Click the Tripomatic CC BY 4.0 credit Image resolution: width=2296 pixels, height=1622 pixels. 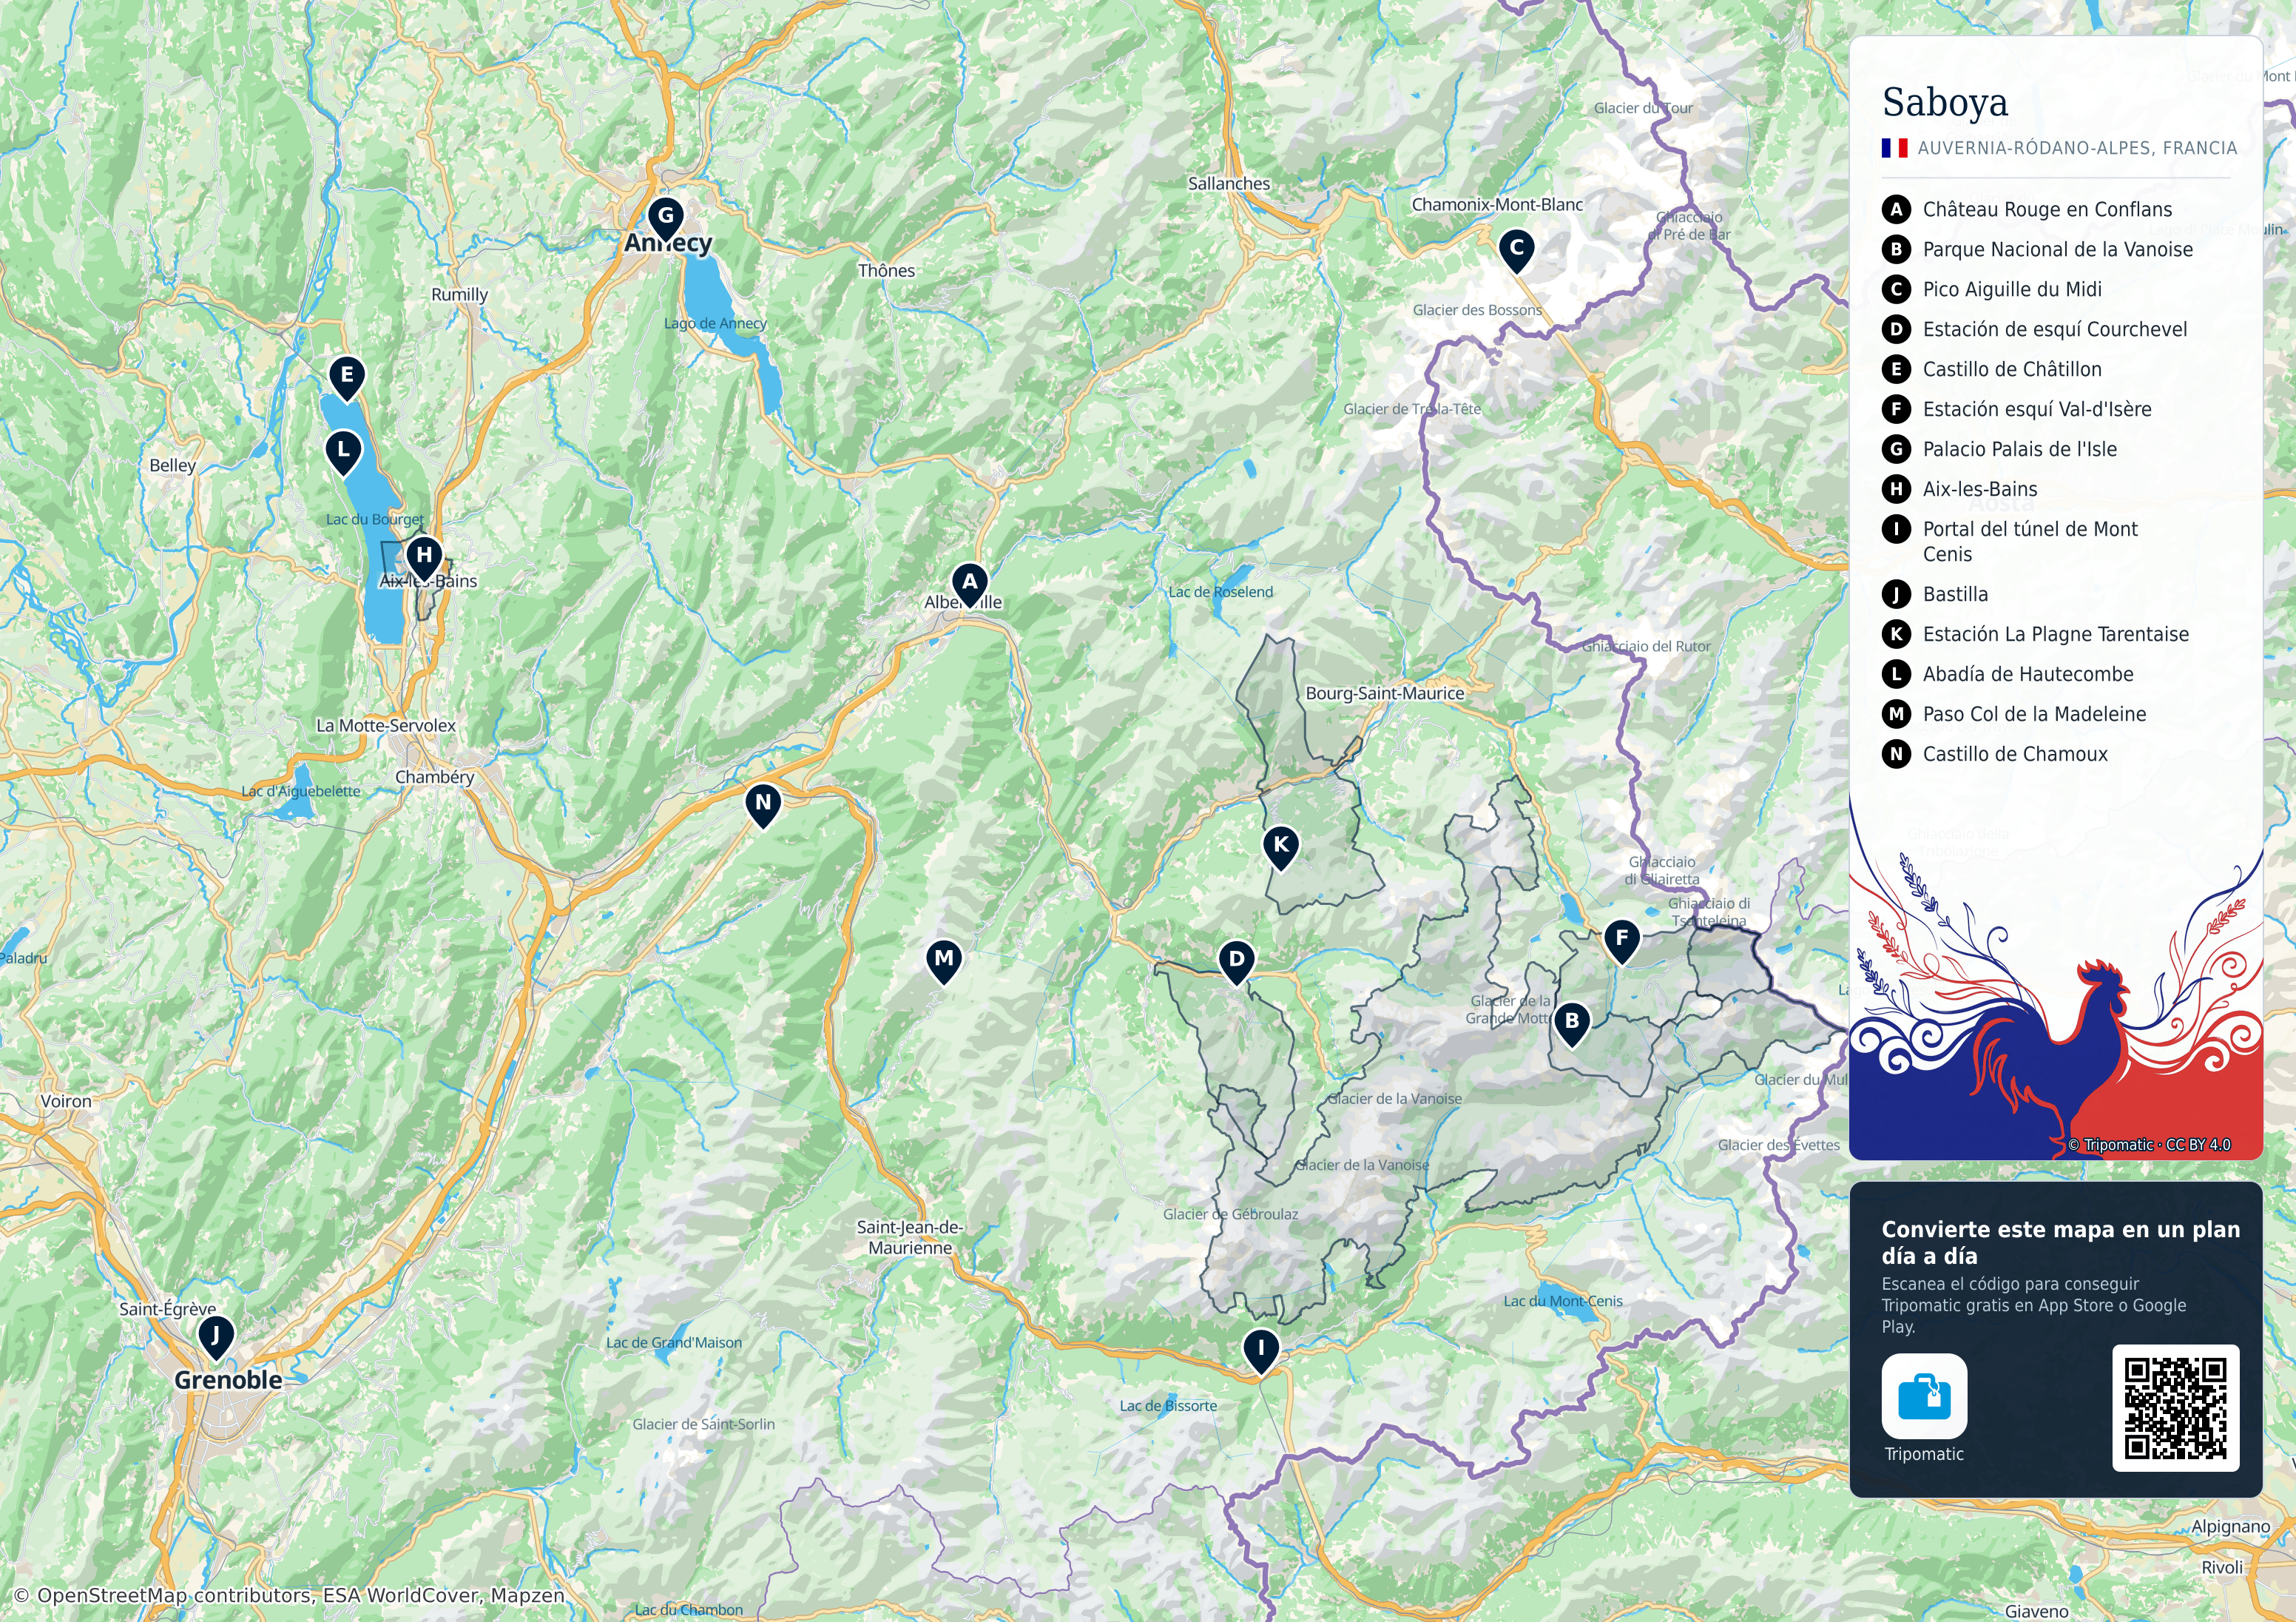[2149, 1145]
